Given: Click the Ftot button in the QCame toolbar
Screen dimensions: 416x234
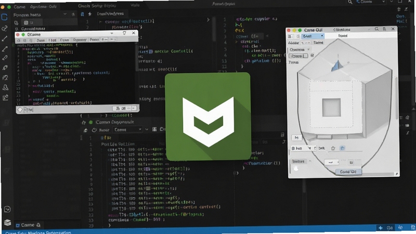Looking at the screenshot, I should (x=53, y=40).
